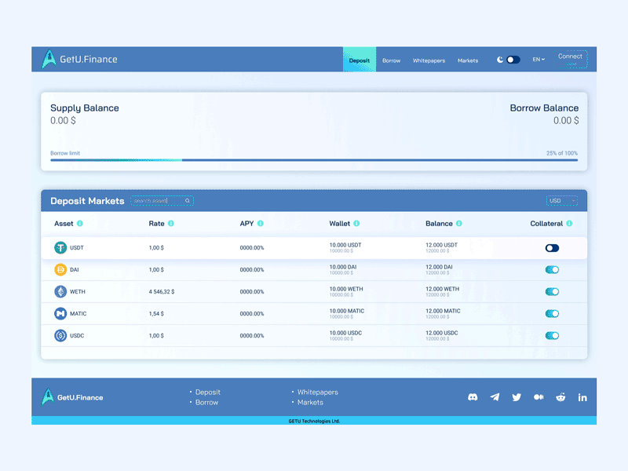Open the Reddit footer icon
The height and width of the screenshot is (471, 628).
pyautogui.click(x=560, y=397)
